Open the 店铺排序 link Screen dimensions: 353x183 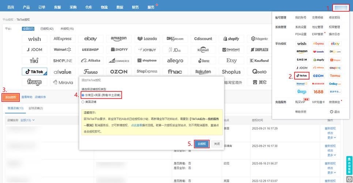[40, 97]
